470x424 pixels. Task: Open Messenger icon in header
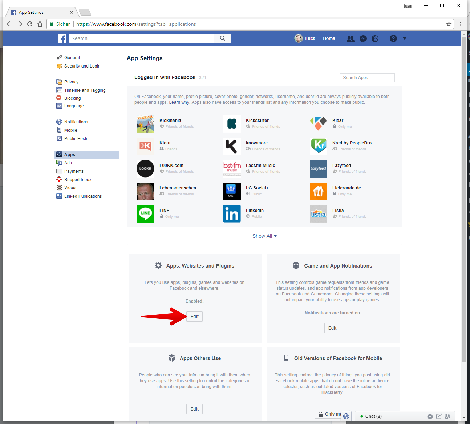363,38
